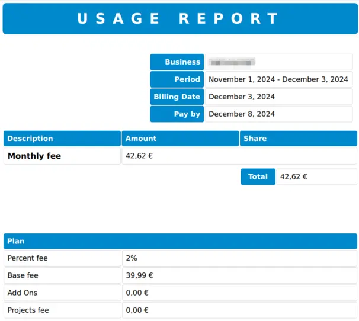359x321 pixels.
Task: Click the Base fee value 39,99 €
Action: coord(140,275)
